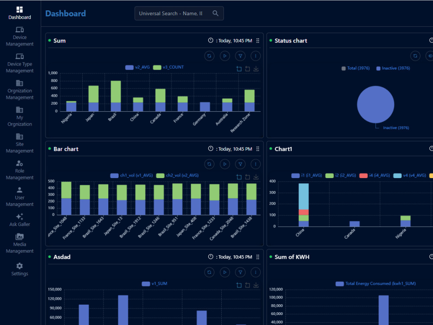Screen dimensions: 433x325
Task: Open Role Management section
Action: [x=19, y=170]
